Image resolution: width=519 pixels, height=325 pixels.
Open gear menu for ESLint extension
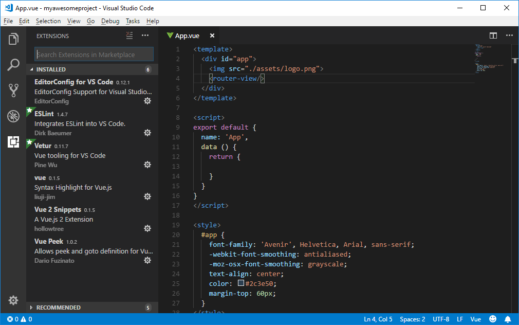tap(147, 133)
